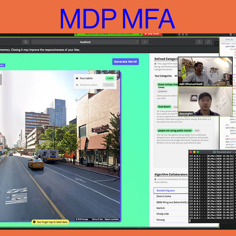Click the 'Terms of Use' link on the panorama
This screenshot has width=236, height=236.
point(97,219)
